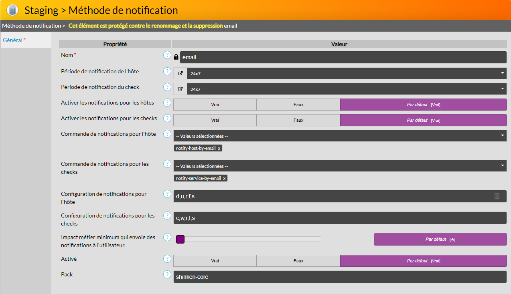Viewport: 511px width, 294px height.
Task: Remove notify-service-by-email tag with its x
Action: pyautogui.click(x=224, y=178)
